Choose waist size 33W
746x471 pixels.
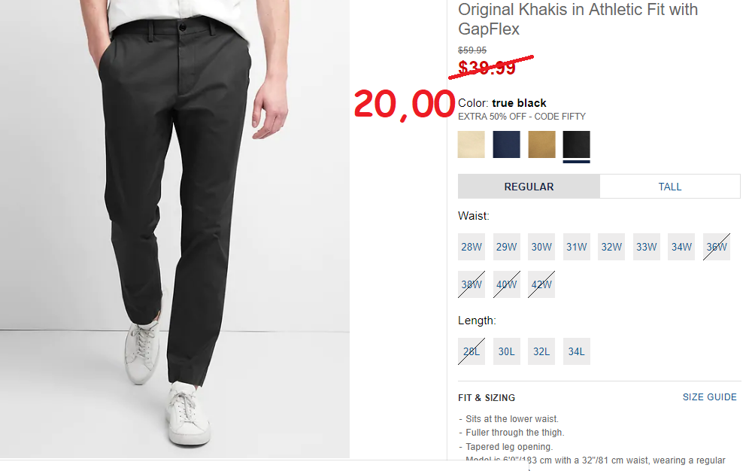point(647,247)
